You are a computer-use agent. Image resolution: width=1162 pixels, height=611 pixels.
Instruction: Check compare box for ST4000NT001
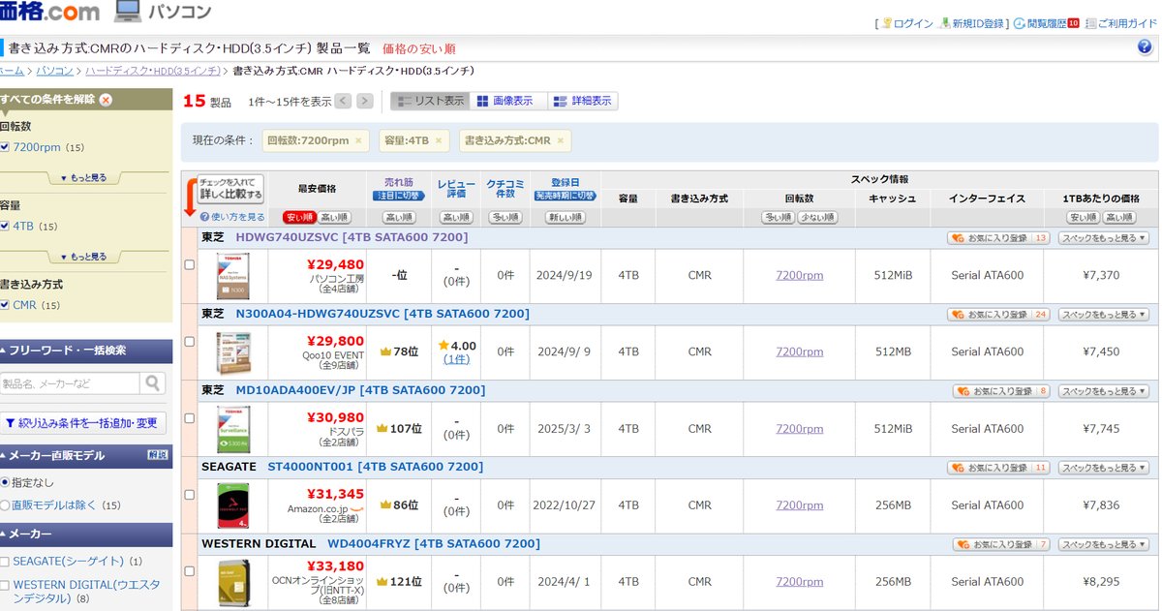[190, 494]
